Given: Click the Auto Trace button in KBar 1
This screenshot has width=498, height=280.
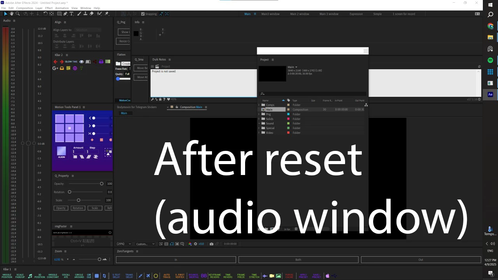Looking at the screenshot, I should coord(167,276).
